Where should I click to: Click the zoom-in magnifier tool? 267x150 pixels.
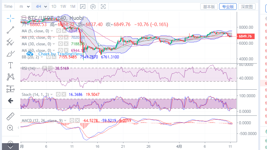click(x=11, y=128)
